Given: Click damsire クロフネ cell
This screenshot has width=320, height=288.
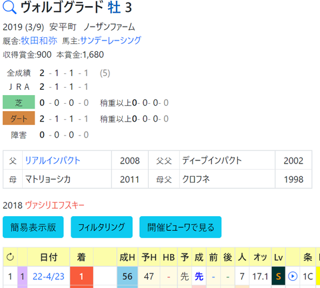Looking at the screenshot, I should pos(227,179).
